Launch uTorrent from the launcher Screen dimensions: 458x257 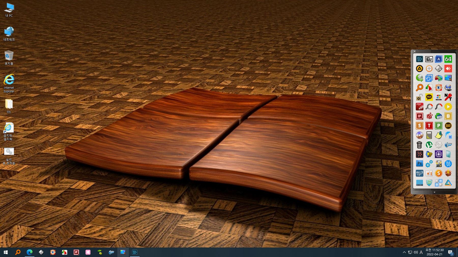coord(429,145)
